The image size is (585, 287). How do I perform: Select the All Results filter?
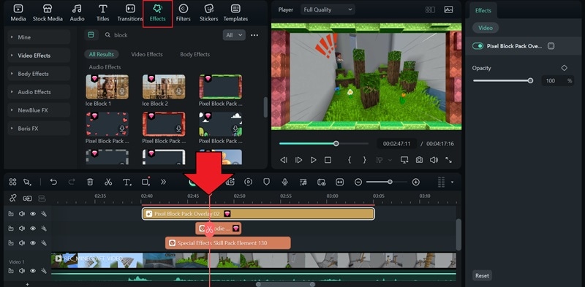point(101,55)
